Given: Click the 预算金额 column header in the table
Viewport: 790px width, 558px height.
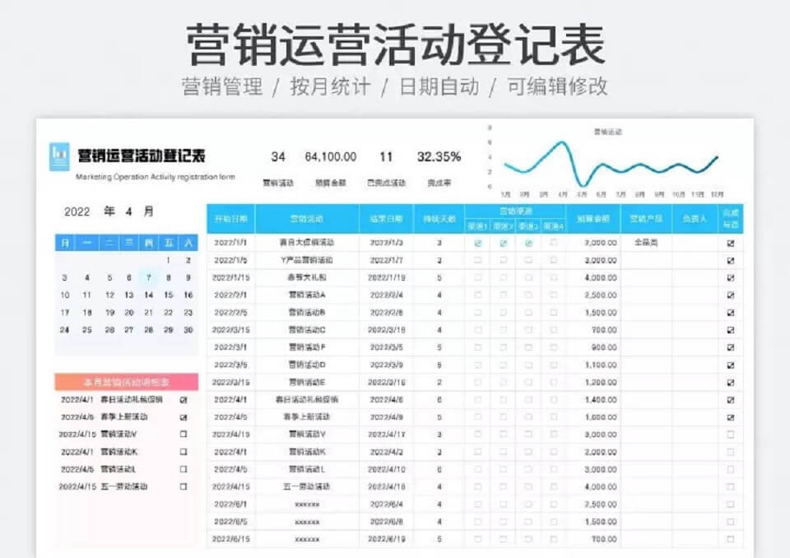Looking at the screenshot, I should click(593, 219).
